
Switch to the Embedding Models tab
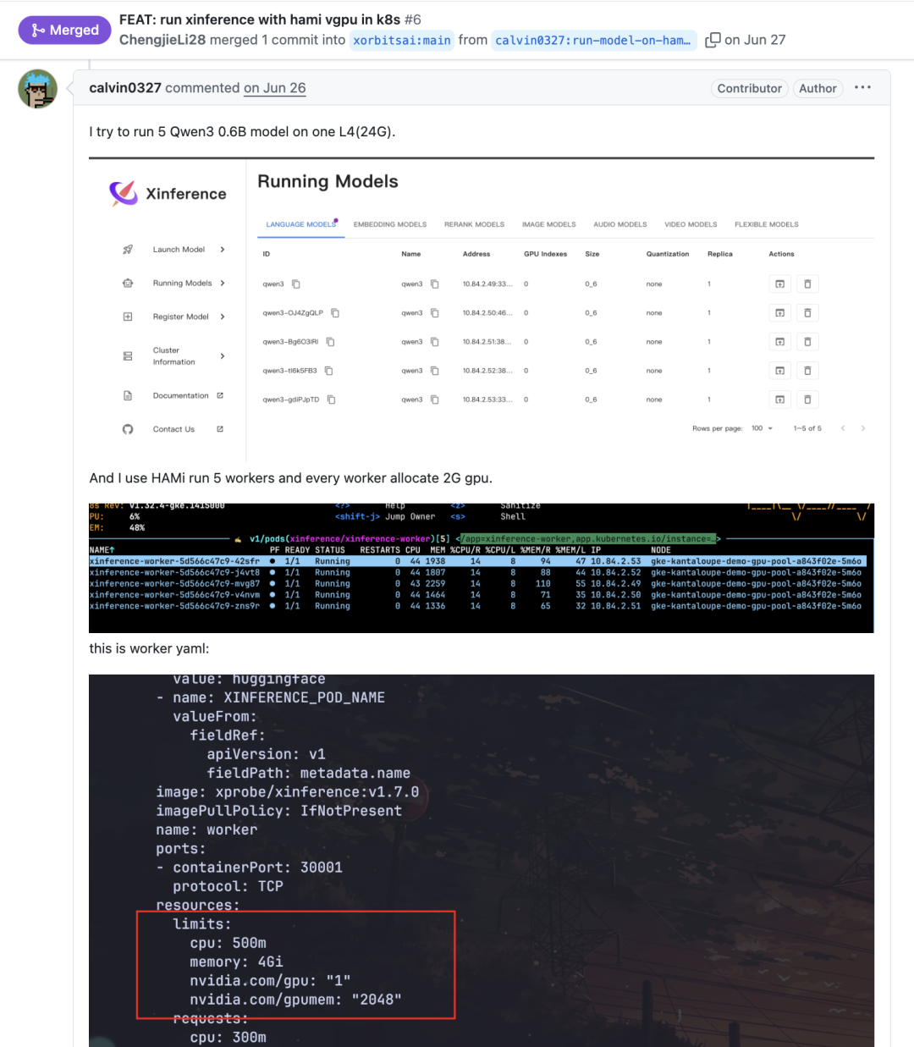[390, 224]
